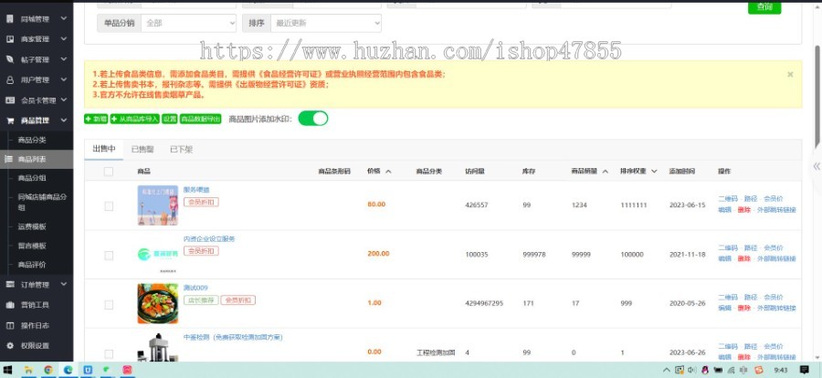This screenshot has width=822, height=378.
Task: Click the green 新增 button
Action: pyautogui.click(x=96, y=119)
